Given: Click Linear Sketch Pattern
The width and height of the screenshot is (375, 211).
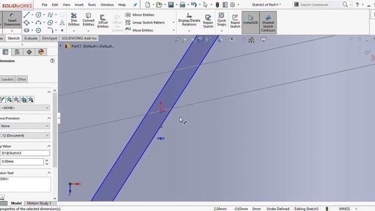Looking at the screenshot, I should 145,22.
